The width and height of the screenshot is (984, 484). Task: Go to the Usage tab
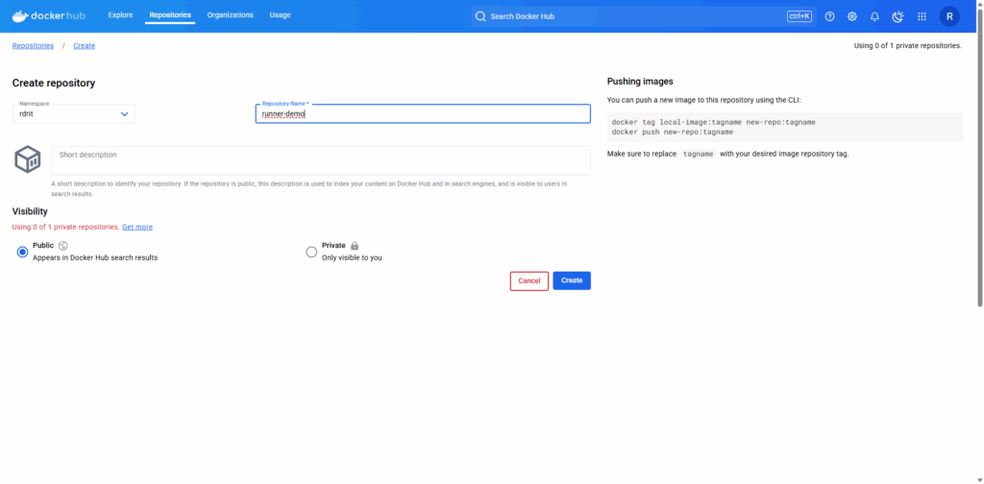(x=280, y=15)
